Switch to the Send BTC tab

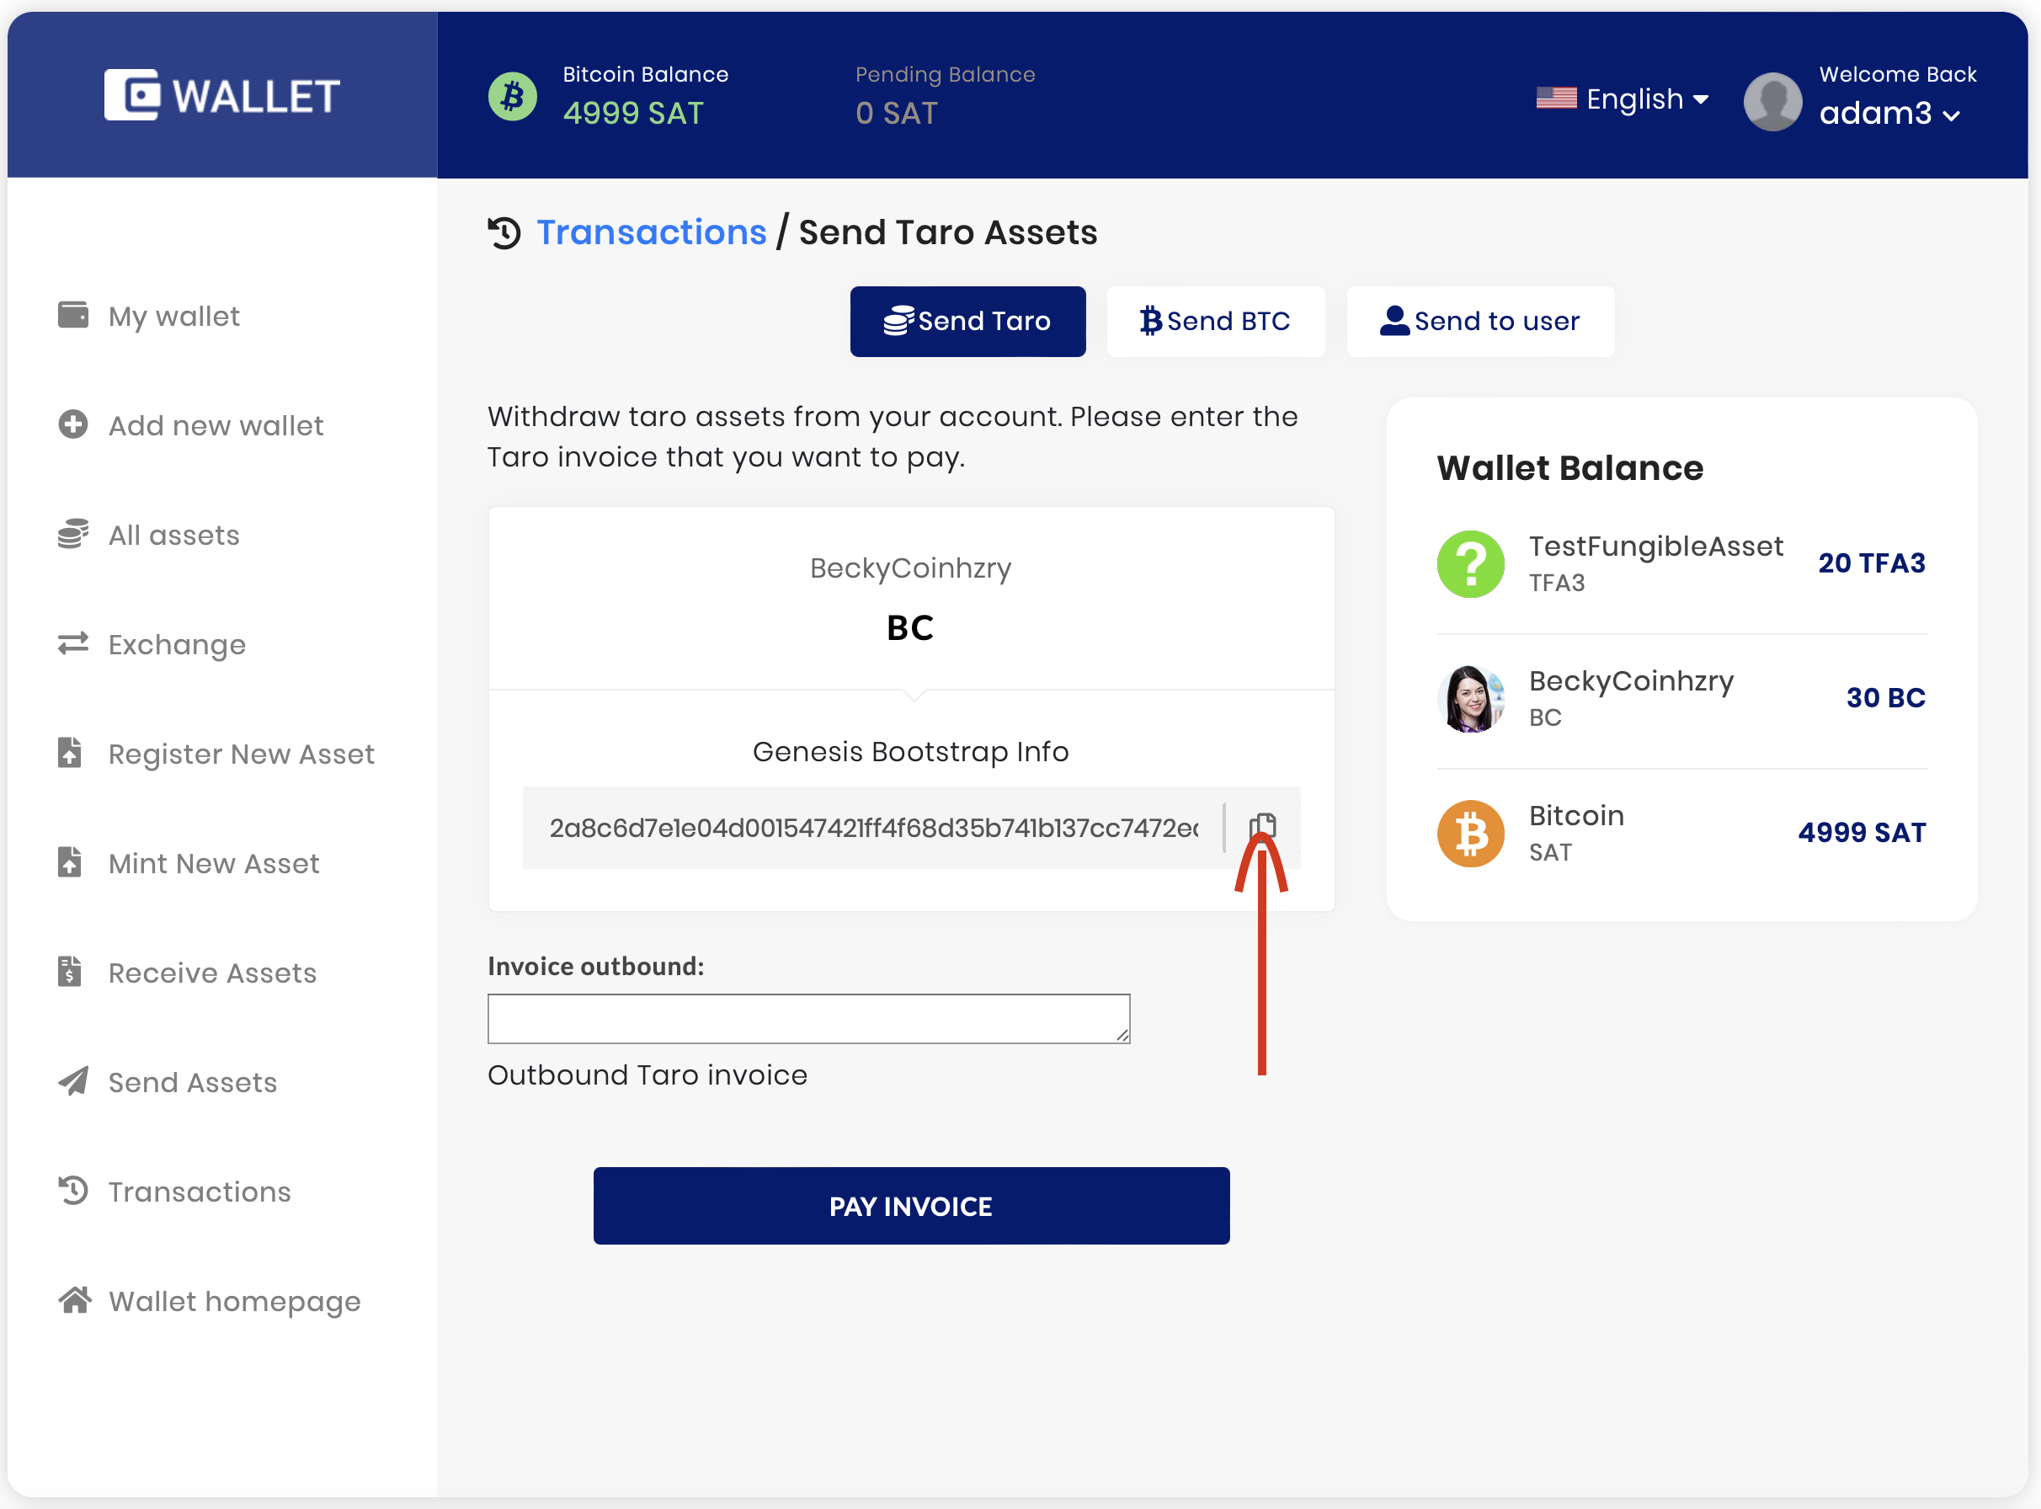click(x=1214, y=322)
